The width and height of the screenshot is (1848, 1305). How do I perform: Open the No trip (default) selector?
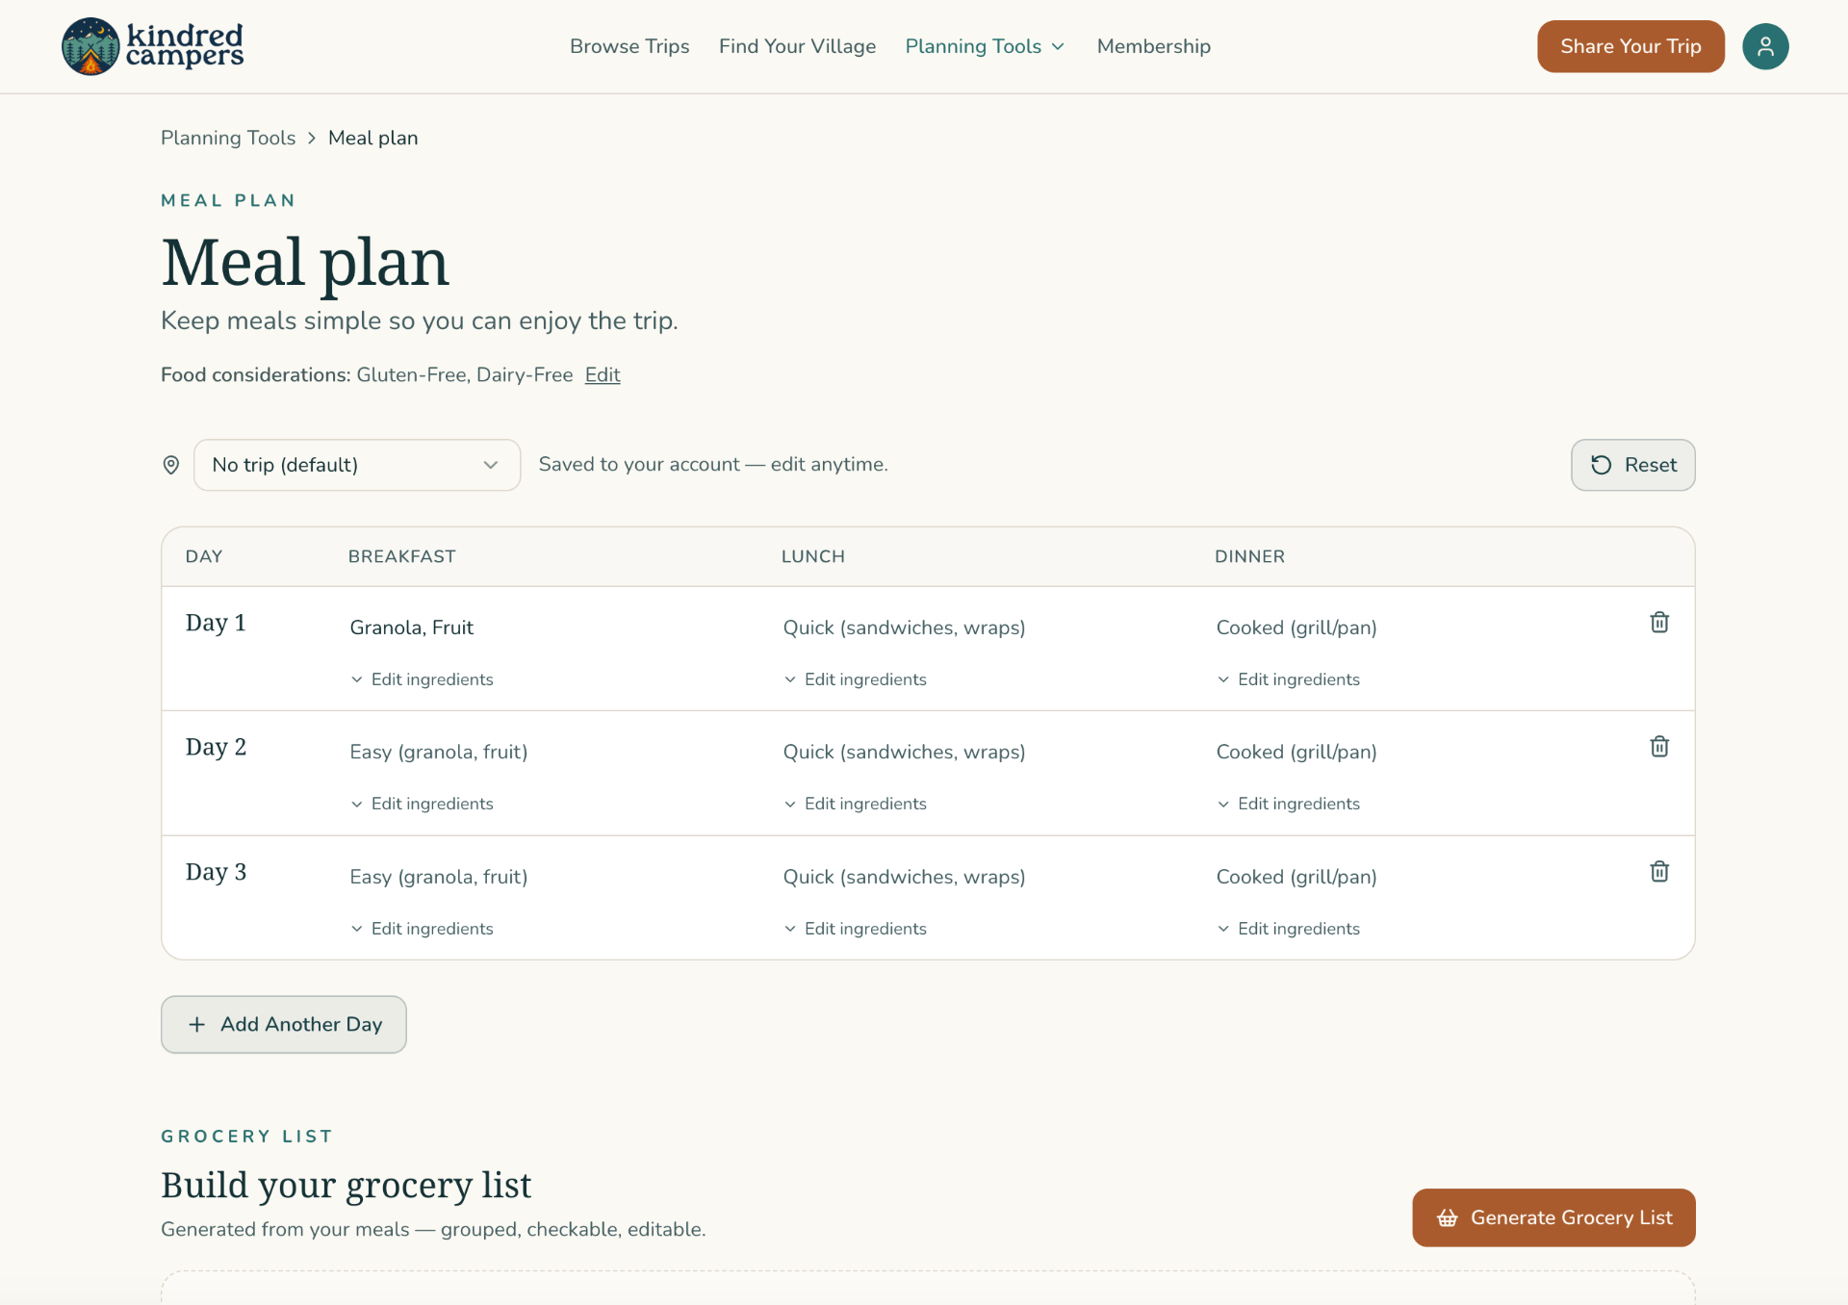click(x=357, y=465)
